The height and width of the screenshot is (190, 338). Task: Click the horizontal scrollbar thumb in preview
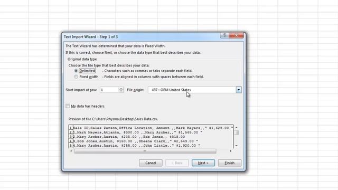pyautogui.click(x=145, y=151)
